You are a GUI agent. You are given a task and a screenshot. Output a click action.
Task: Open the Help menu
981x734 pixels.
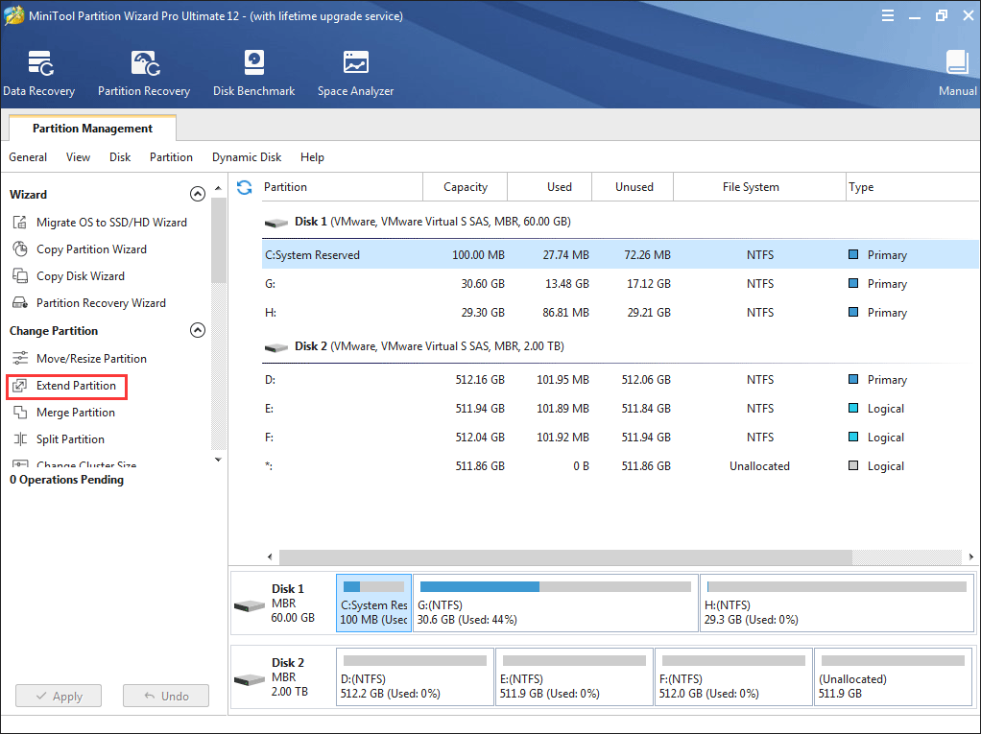point(312,157)
